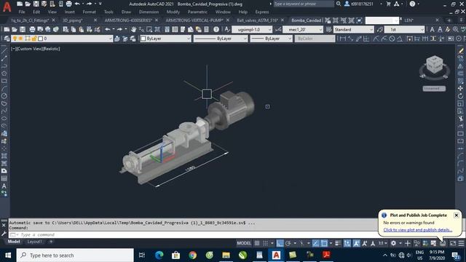Click the Customization menu icon in status bar
Image resolution: width=466 pixels, height=262 pixels.
[461, 243]
